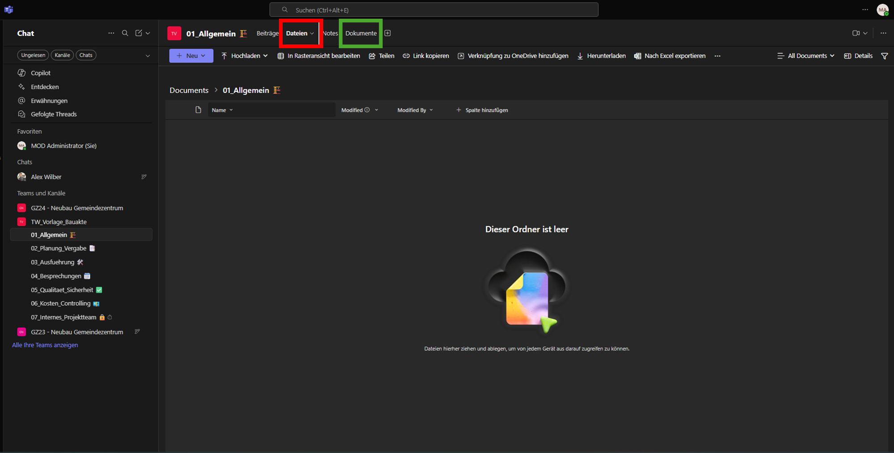Image resolution: width=894 pixels, height=453 pixels.
Task: Toggle the Kanäle filter chip
Action: point(62,55)
